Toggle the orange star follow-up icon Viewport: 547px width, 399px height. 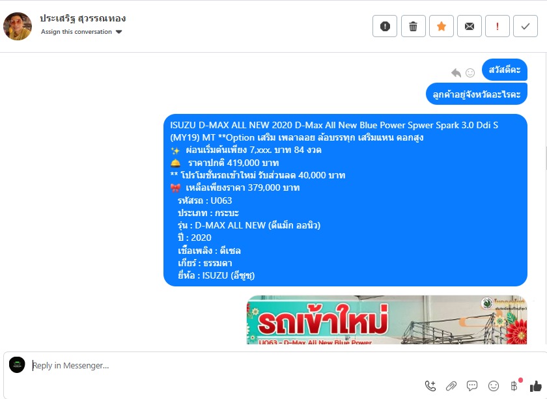[x=442, y=26]
